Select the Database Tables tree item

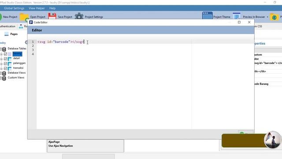pos(17,49)
